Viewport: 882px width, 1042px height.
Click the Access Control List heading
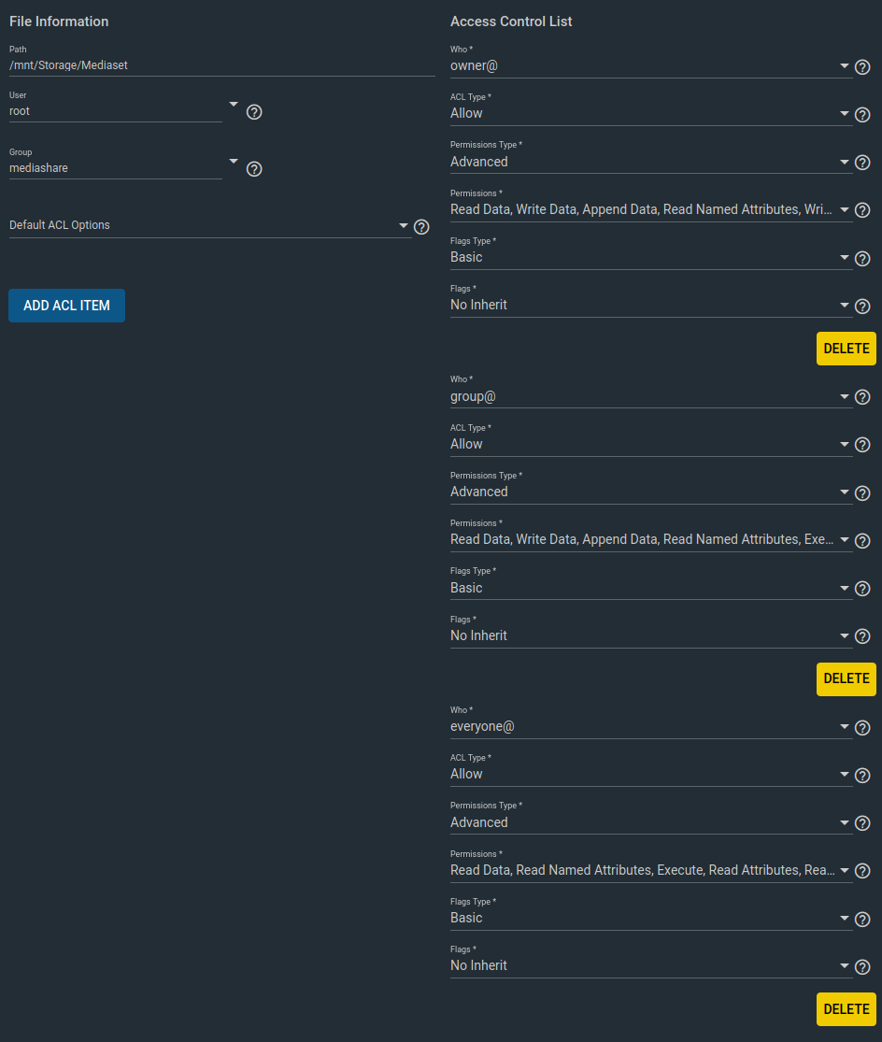[511, 21]
